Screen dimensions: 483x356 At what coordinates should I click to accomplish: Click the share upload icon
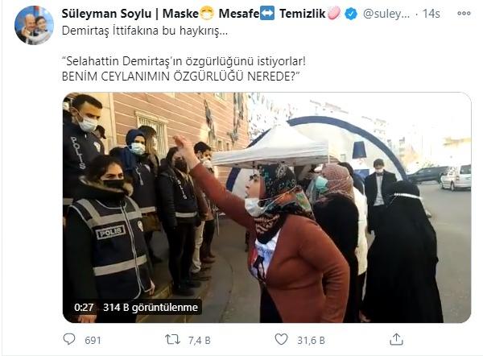[396, 339]
